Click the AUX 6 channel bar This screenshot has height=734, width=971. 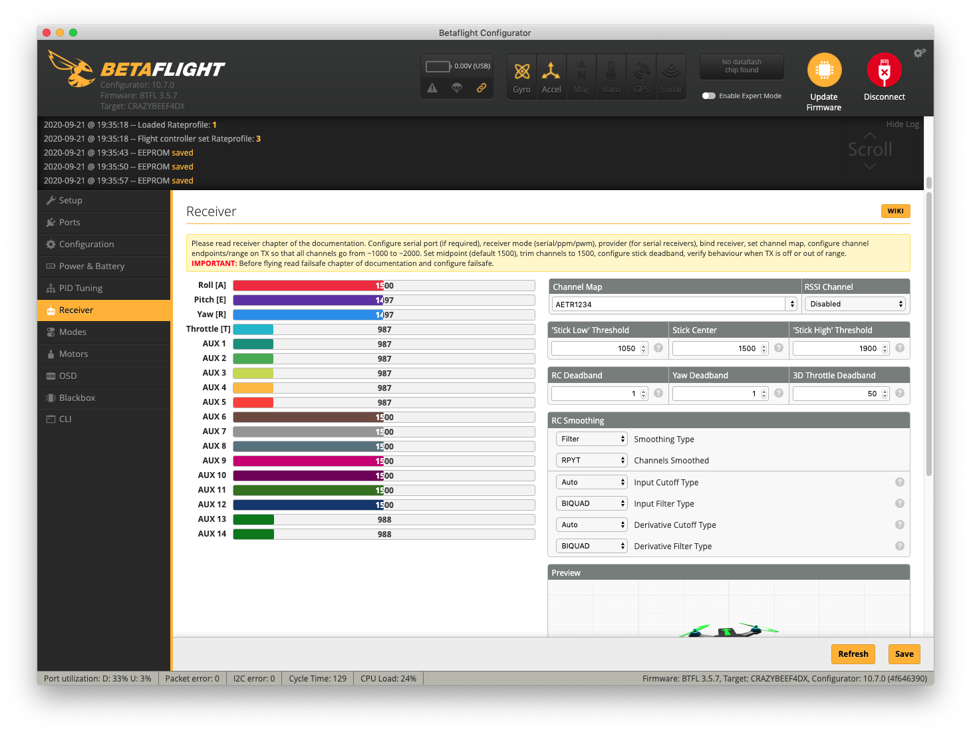pyautogui.click(x=384, y=417)
